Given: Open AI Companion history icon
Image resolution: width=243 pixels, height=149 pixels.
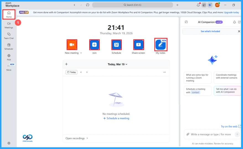Looking at the screenshot, I should click(x=186, y=22).
